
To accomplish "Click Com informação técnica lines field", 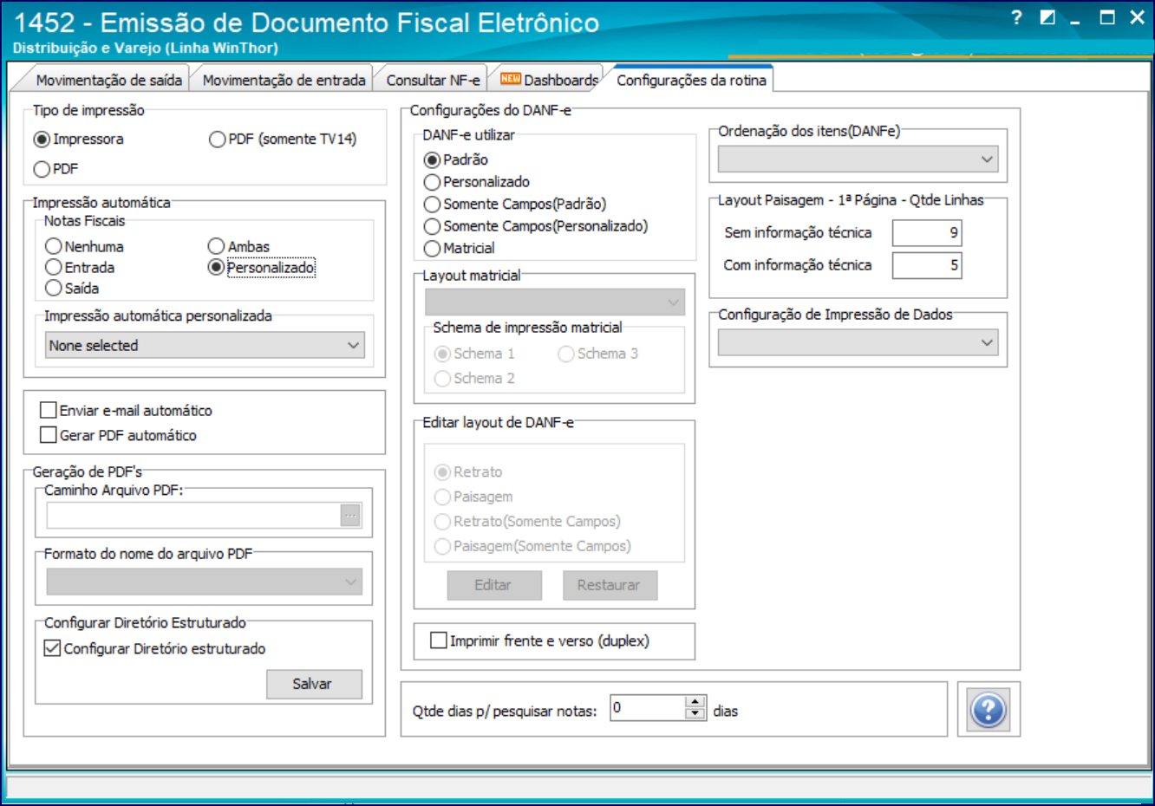I will [927, 265].
